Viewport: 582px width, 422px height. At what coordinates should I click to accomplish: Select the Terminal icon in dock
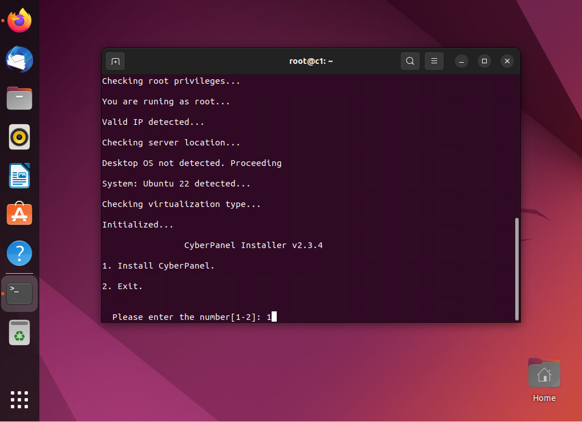tap(19, 294)
